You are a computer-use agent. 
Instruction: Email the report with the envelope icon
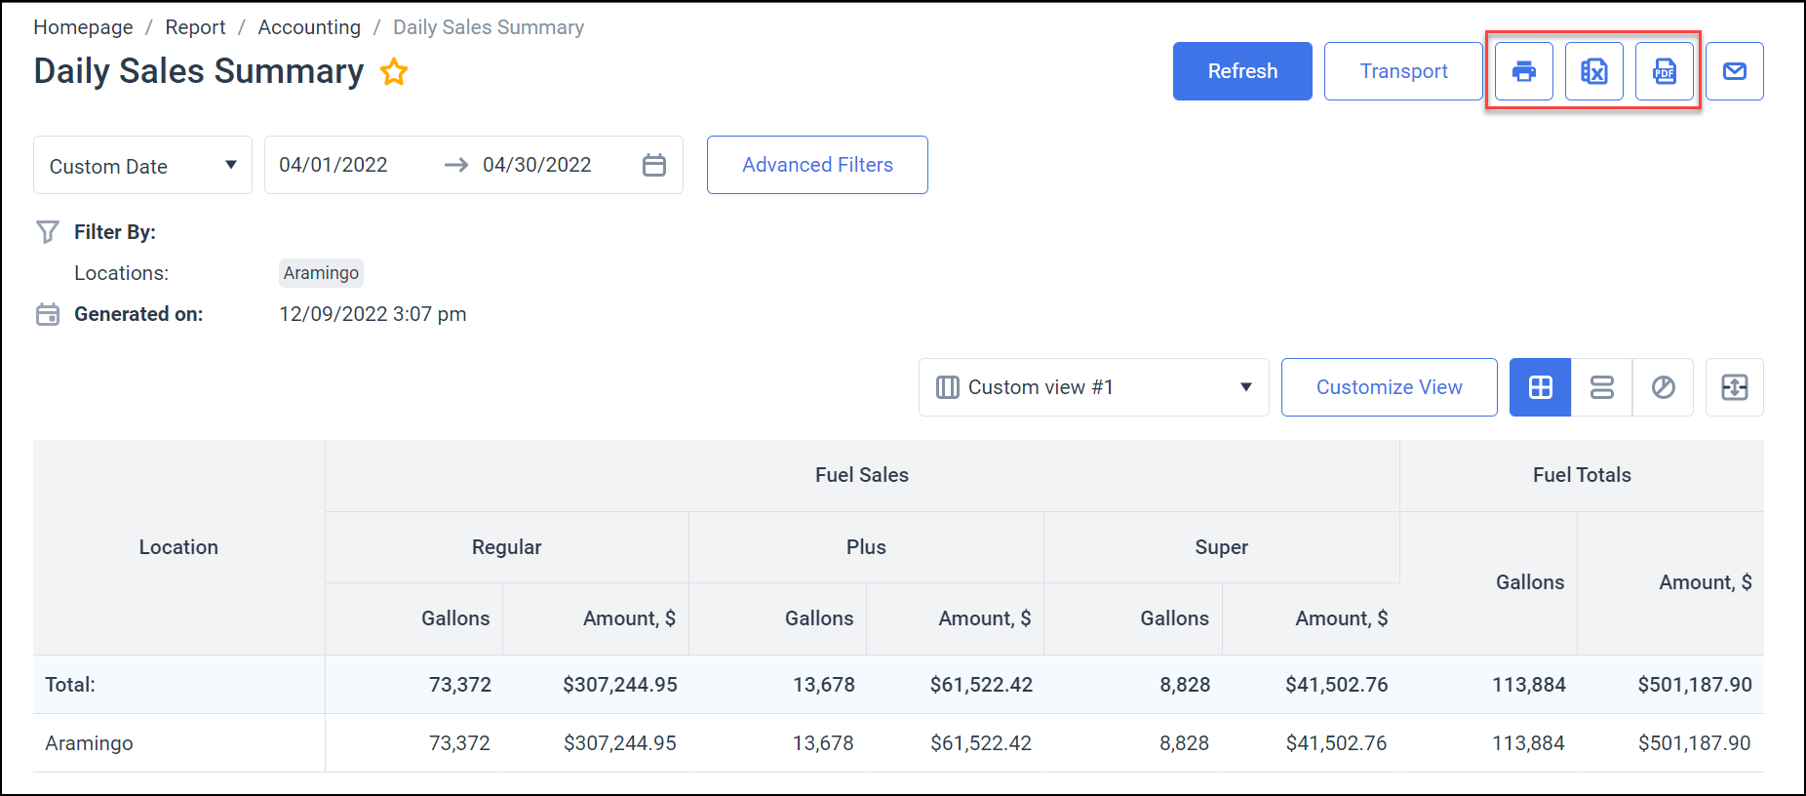(1735, 71)
